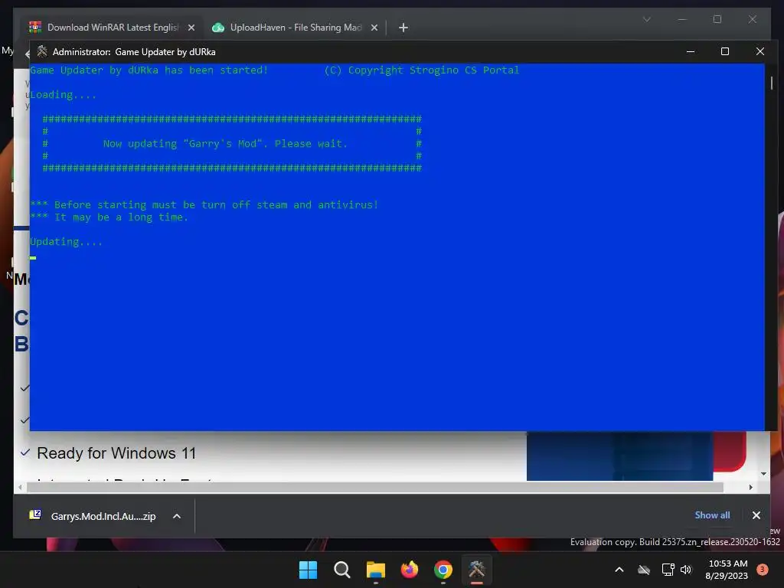Viewport: 784px width, 588px height.
Task: Open the browser tab search chevron
Action: 646,19
